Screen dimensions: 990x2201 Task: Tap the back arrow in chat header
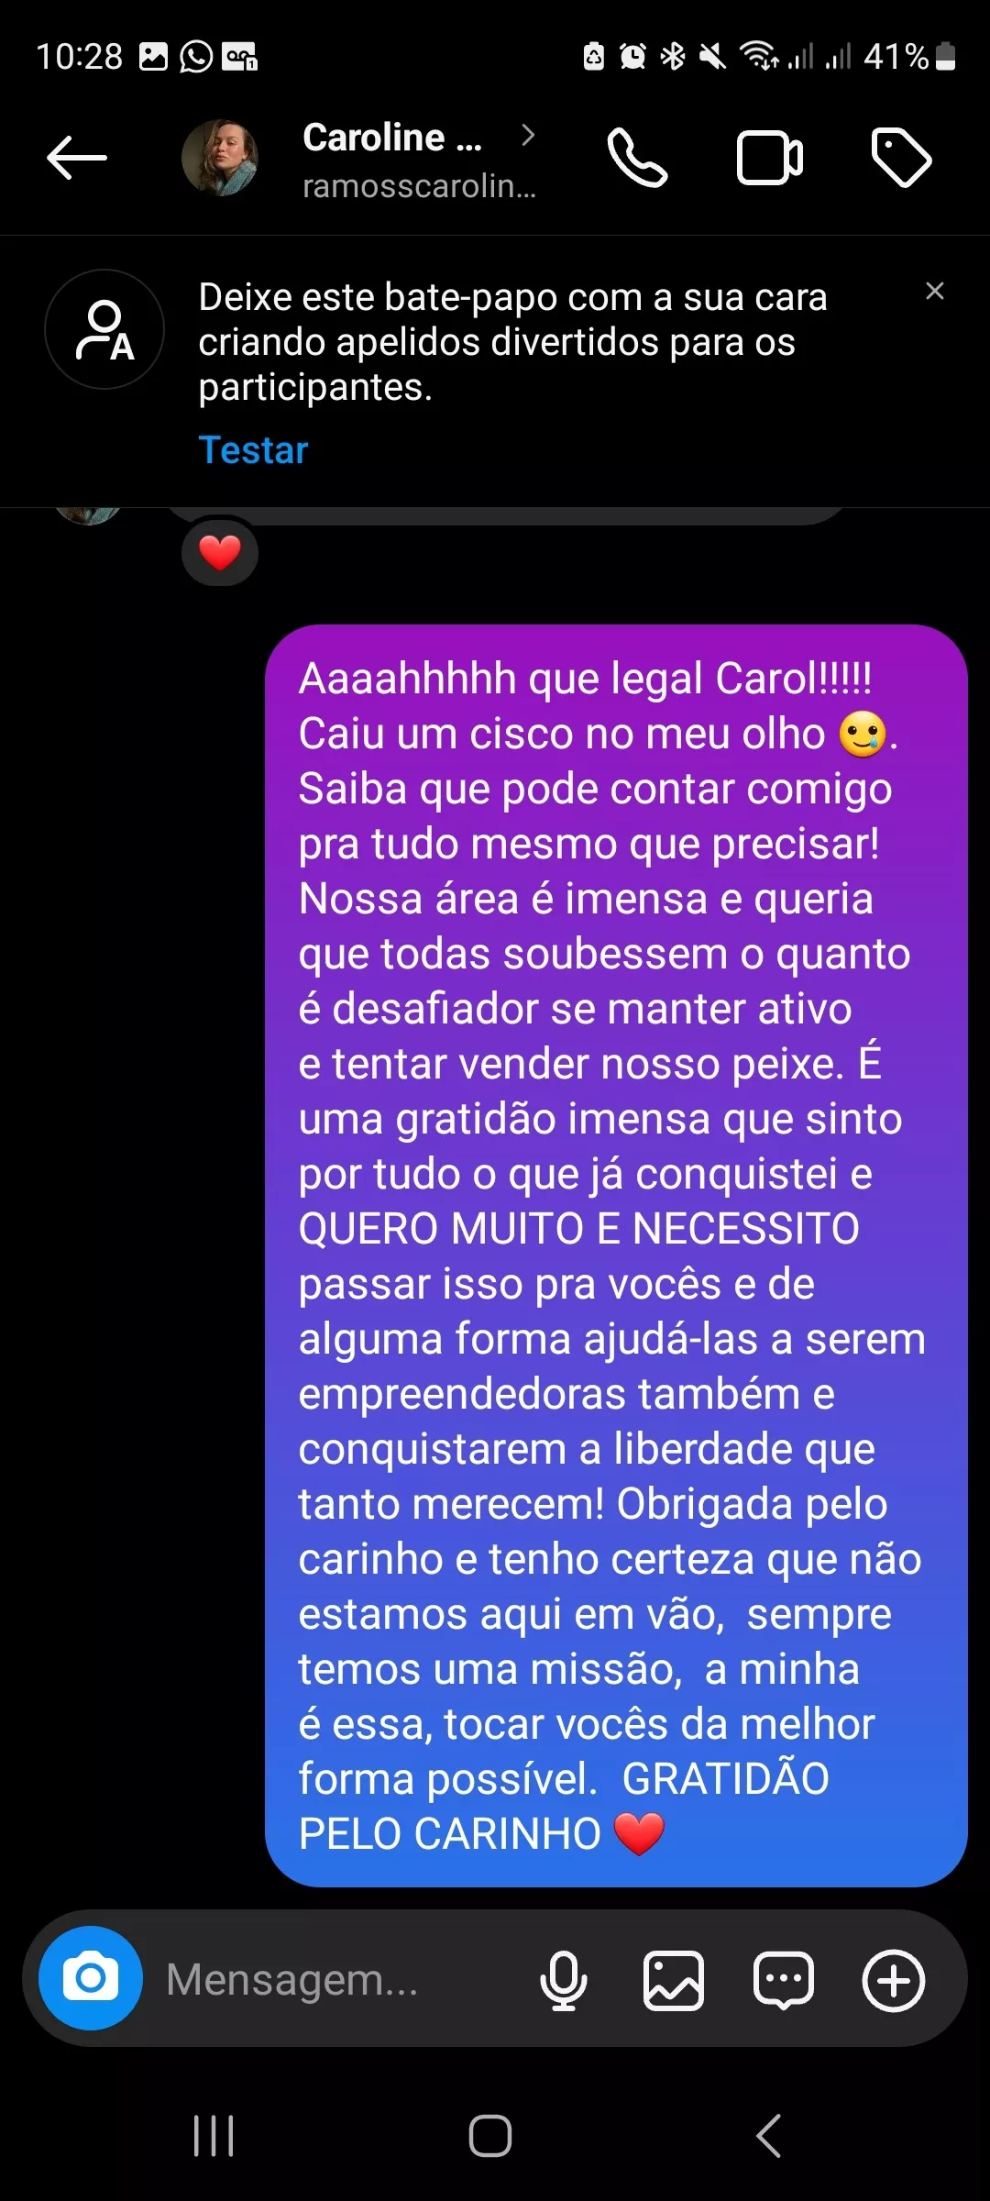pyautogui.click(x=77, y=158)
